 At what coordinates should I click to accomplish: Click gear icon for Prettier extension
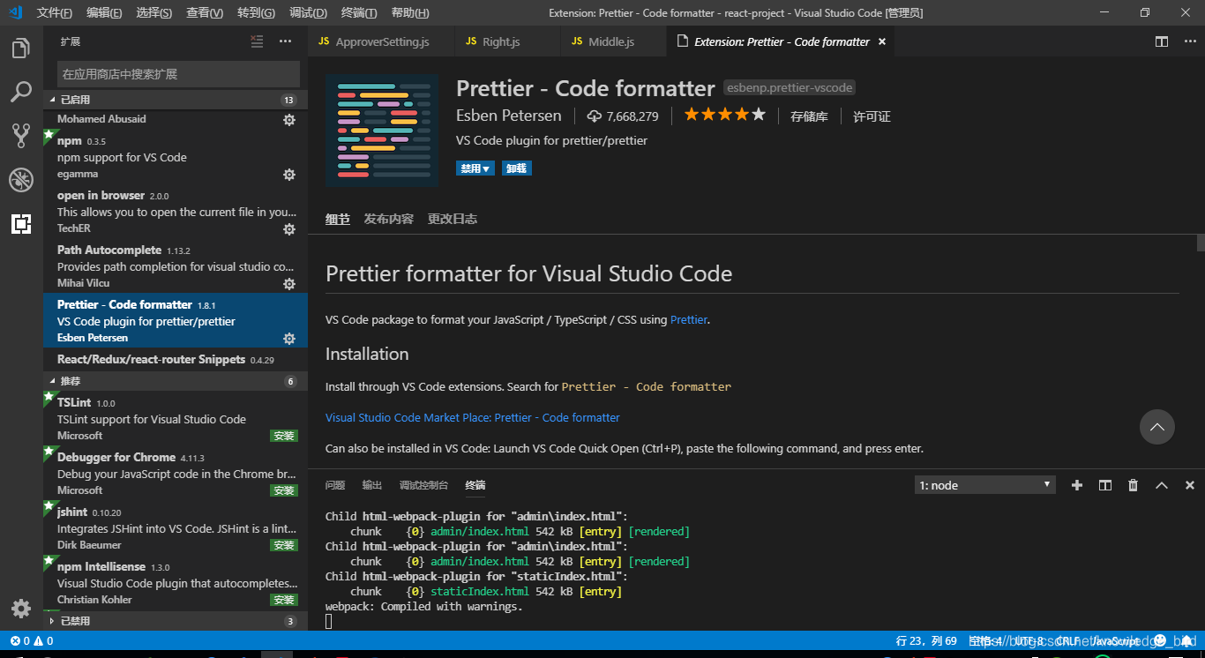point(288,339)
